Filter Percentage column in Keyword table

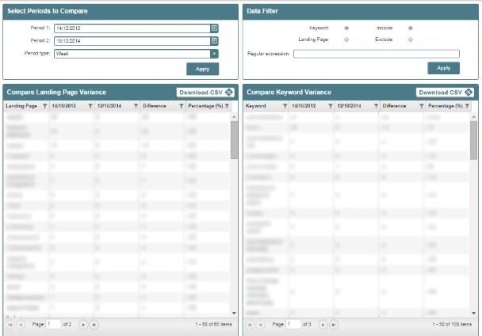tap(467, 106)
